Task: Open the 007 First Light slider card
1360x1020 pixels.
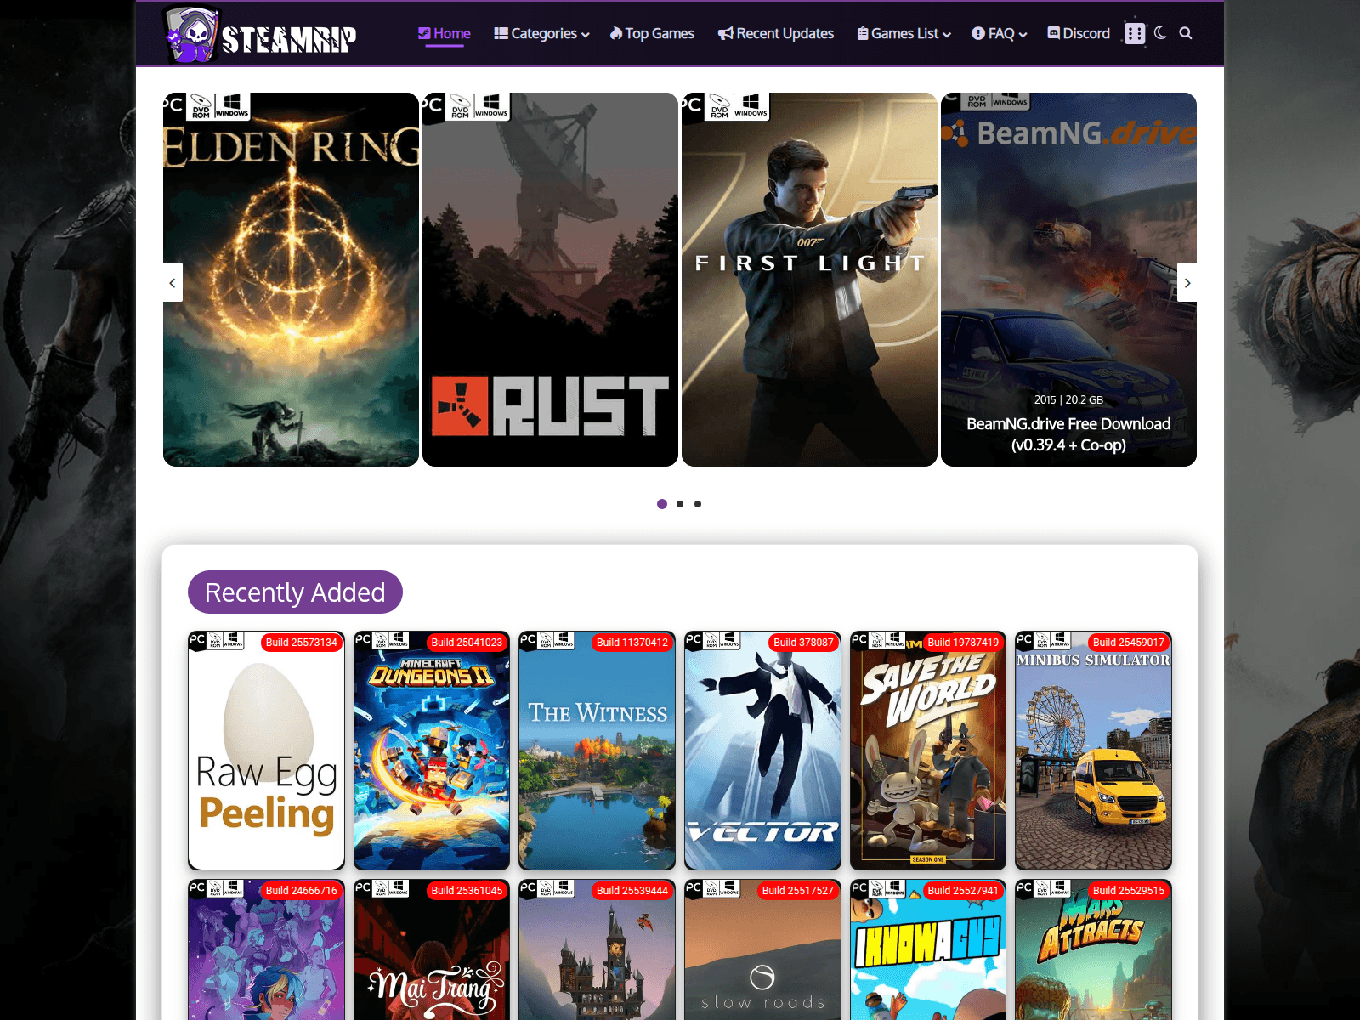Action: 809,280
